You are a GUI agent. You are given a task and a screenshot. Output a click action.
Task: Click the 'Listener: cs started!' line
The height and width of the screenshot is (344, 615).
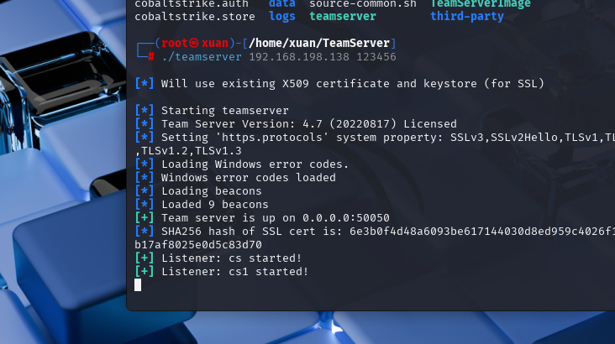(218, 258)
